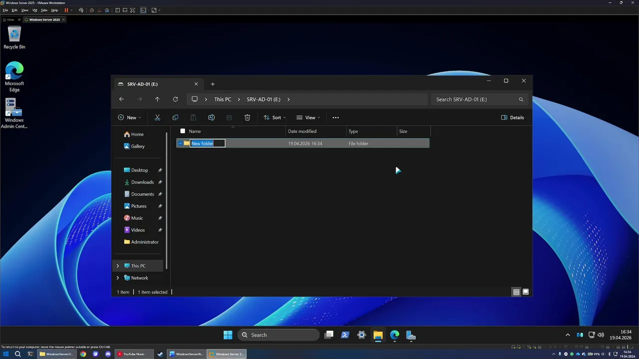The image size is (639, 359).
Task: Toggle the select-all checkbox in Name header
Action: pyautogui.click(x=183, y=131)
